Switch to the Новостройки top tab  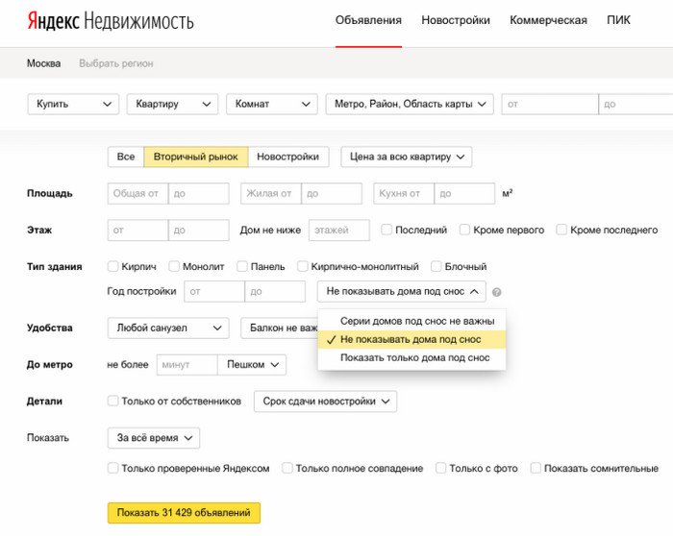coord(456,20)
